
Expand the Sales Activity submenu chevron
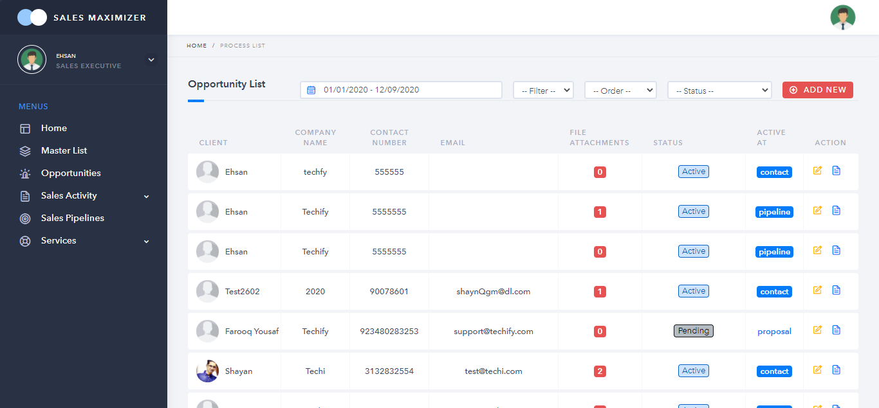(146, 196)
